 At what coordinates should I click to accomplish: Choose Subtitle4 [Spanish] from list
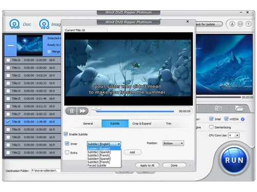[104, 159]
